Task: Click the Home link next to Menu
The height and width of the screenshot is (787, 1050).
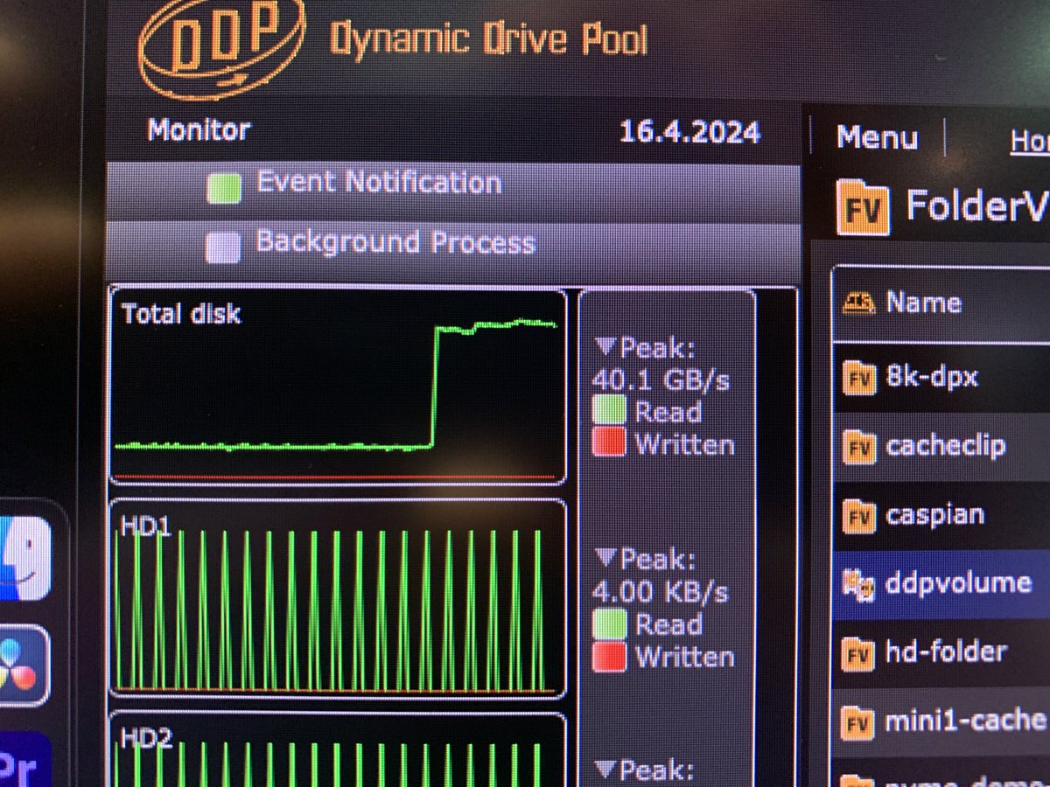Action: coord(1030,140)
